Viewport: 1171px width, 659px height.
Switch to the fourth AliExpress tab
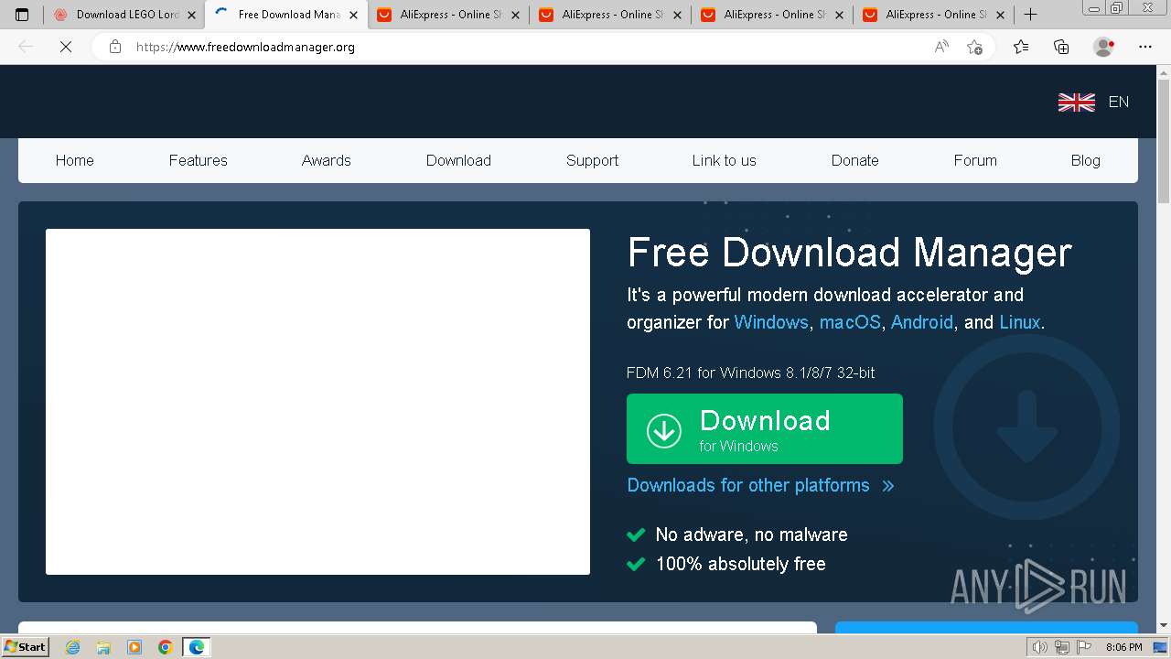[934, 15]
